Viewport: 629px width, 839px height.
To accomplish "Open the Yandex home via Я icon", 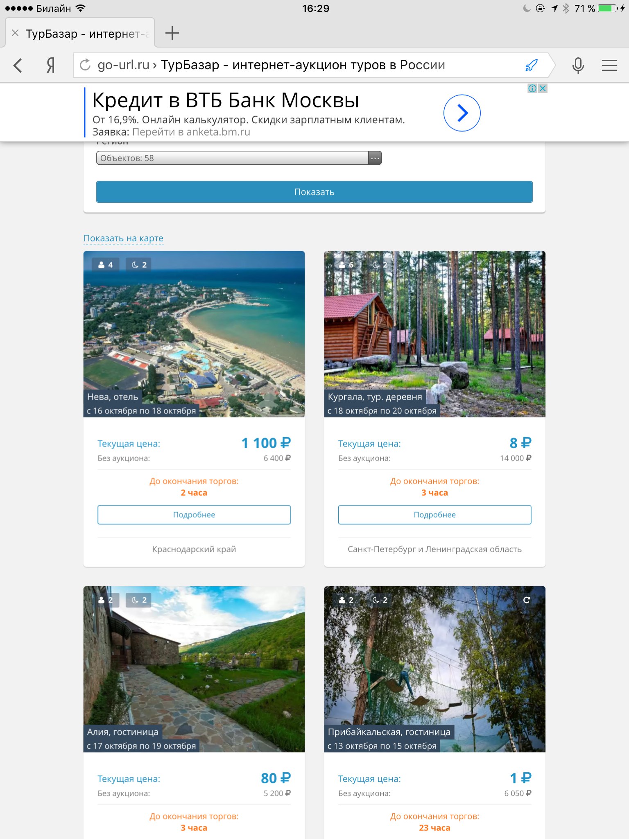I will 51,65.
